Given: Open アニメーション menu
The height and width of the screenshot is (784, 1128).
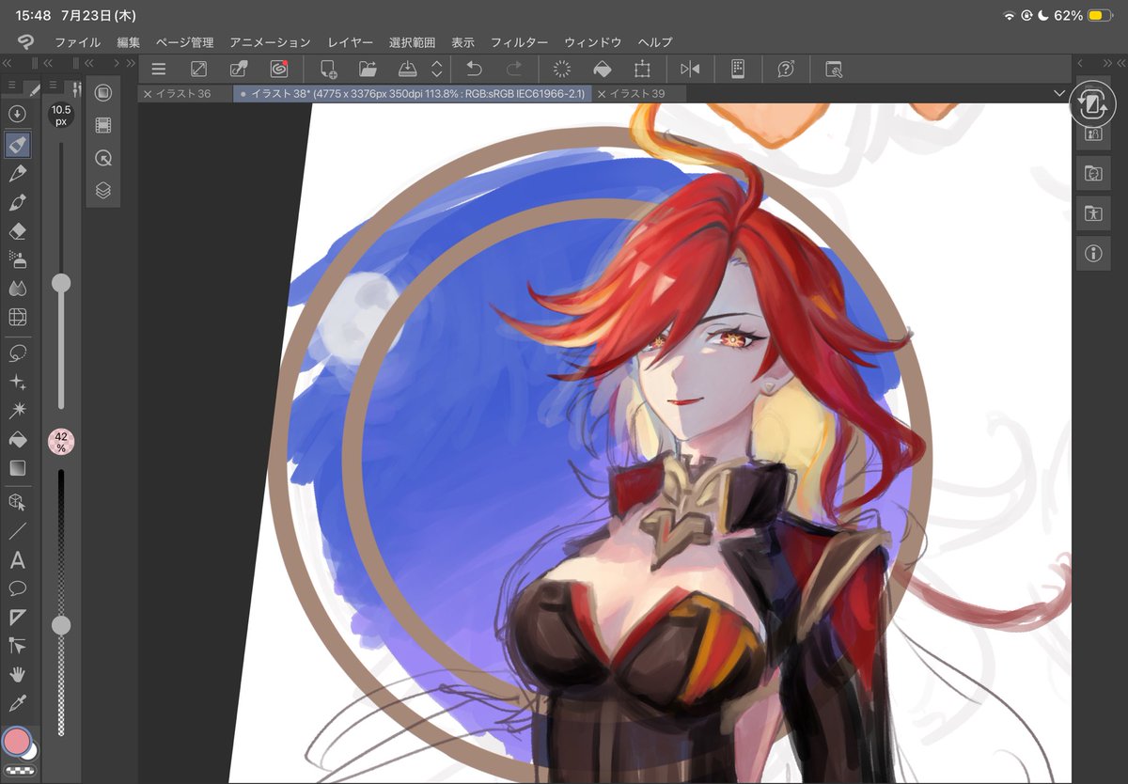Looking at the screenshot, I should [x=271, y=42].
